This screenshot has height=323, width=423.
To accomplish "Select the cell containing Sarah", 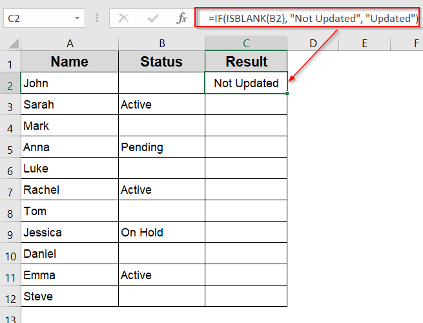I will (x=70, y=104).
